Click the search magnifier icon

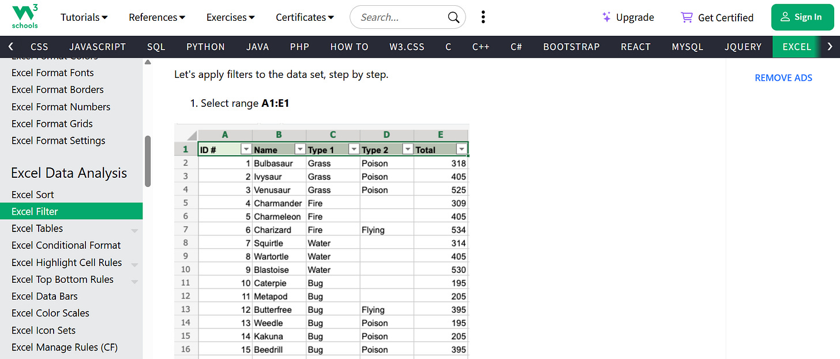tap(454, 17)
